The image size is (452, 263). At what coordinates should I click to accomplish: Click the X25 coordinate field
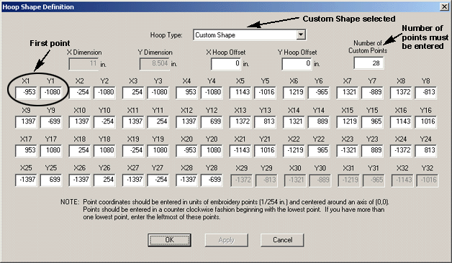click(26, 180)
